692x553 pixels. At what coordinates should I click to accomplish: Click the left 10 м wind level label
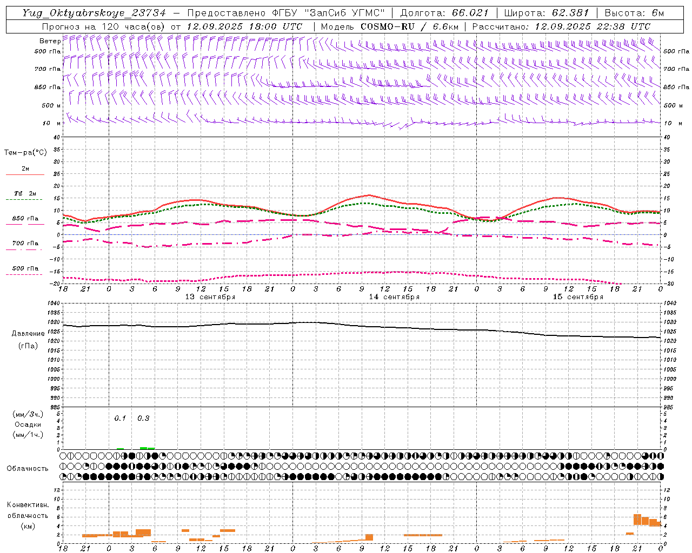51,123
